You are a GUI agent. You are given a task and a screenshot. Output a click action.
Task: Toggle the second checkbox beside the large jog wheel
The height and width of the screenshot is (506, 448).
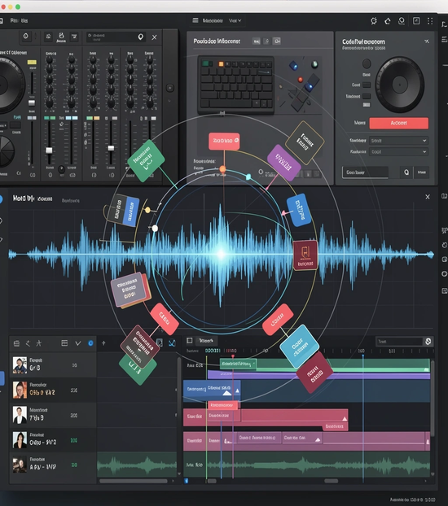[367, 96]
